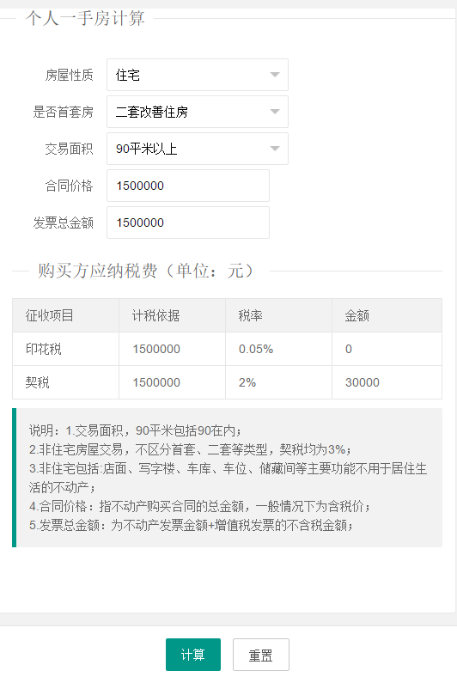Select the 金额 column header
Screen dimensions: 457x677
tap(387, 315)
